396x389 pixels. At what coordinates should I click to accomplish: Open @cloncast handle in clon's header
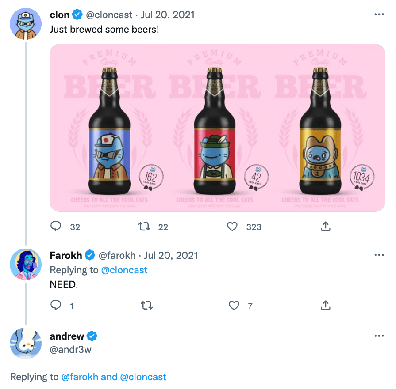coord(109,15)
